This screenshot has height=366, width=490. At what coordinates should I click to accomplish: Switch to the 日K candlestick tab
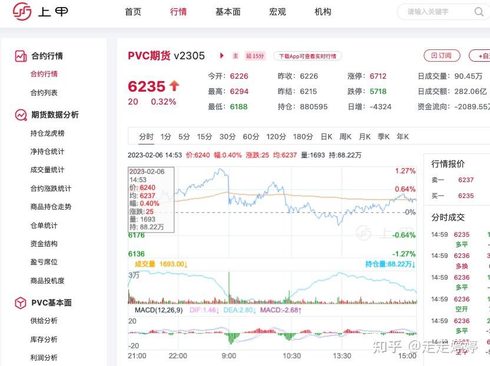click(x=326, y=136)
